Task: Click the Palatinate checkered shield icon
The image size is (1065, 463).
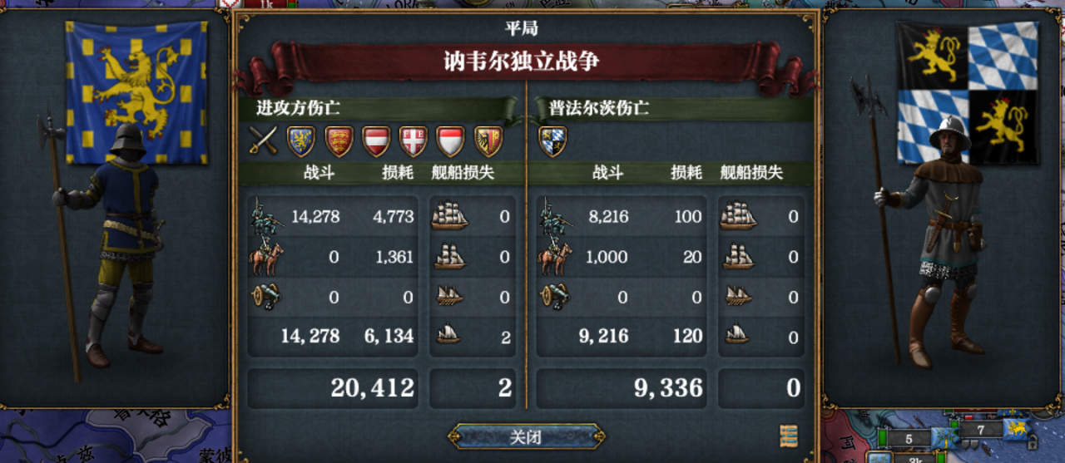Action: click(x=552, y=141)
